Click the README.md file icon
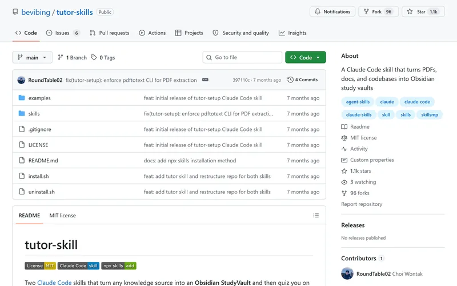Viewport: 457px width, 286px height. point(22,160)
